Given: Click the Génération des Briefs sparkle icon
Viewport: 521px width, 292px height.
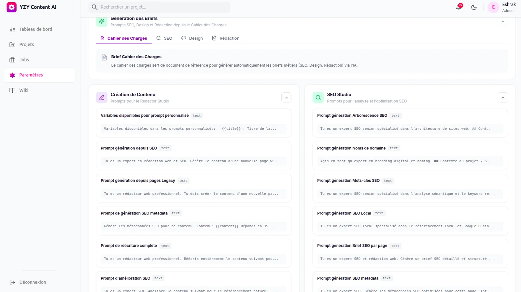Looking at the screenshot, I should 102,21.
